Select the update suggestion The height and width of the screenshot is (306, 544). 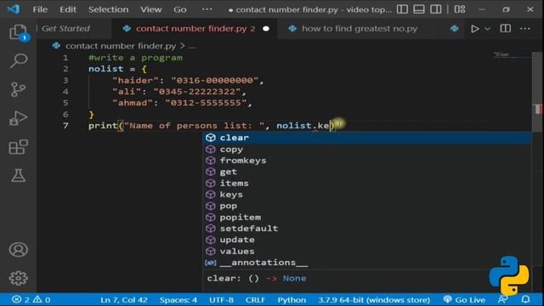pos(367,240)
